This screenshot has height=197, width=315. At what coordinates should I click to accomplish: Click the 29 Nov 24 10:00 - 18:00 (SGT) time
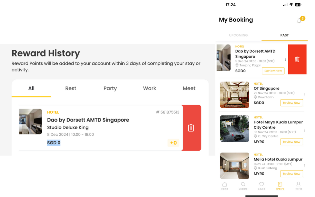274,93
